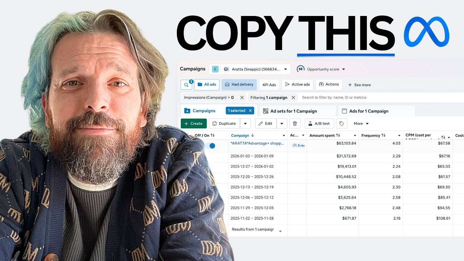Click the 2025-12-06 – 2025-12-12 row
Screen dimensions: 464x261
point(341,198)
